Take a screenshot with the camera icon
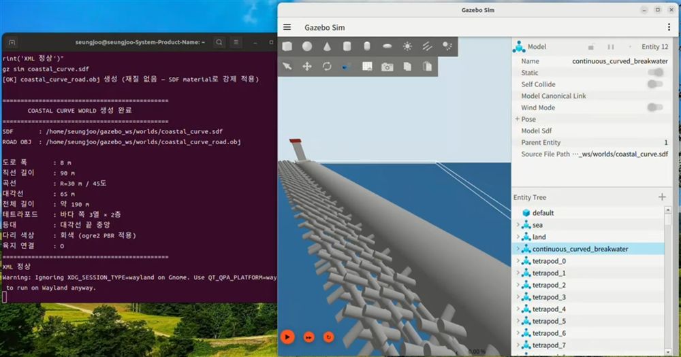The image size is (681, 357). [387, 67]
